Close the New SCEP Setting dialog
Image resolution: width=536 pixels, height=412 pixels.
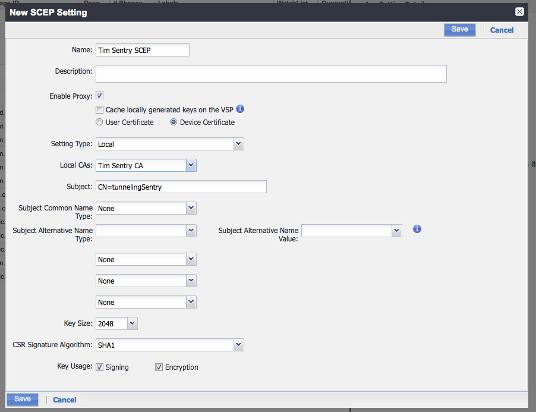coord(519,12)
